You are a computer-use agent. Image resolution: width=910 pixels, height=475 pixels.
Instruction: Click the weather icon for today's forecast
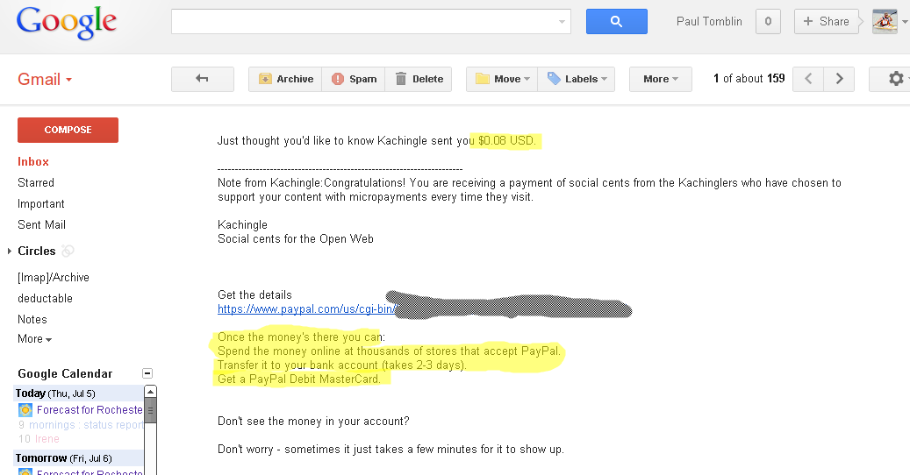(x=25, y=410)
